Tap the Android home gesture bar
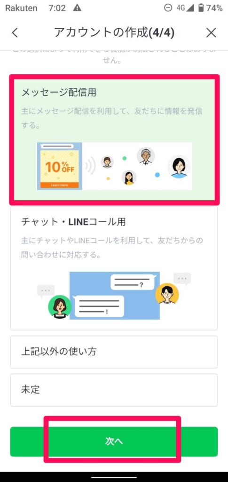Image resolution: width=228 pixels, height=482 pixels. tap(114, 477)
